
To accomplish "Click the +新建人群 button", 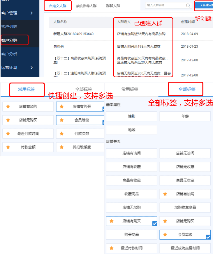I will coord(204,5).
